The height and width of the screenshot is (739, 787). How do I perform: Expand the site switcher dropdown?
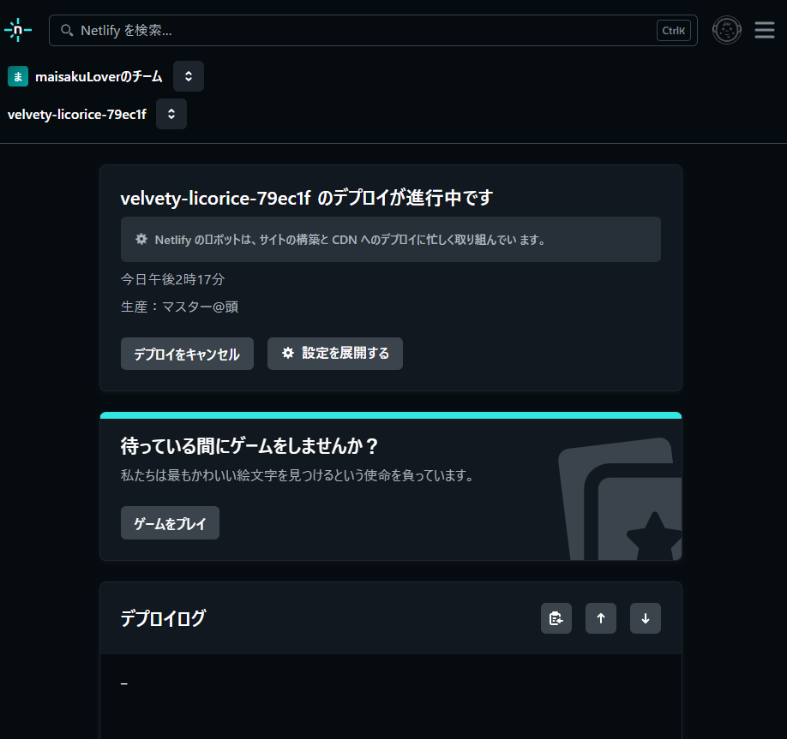point(171,114)
